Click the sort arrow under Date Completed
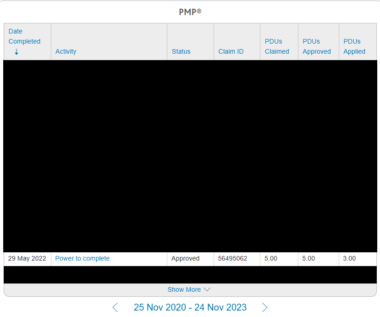The height and width of the screenshot is (317, 380). click(17, 52)
